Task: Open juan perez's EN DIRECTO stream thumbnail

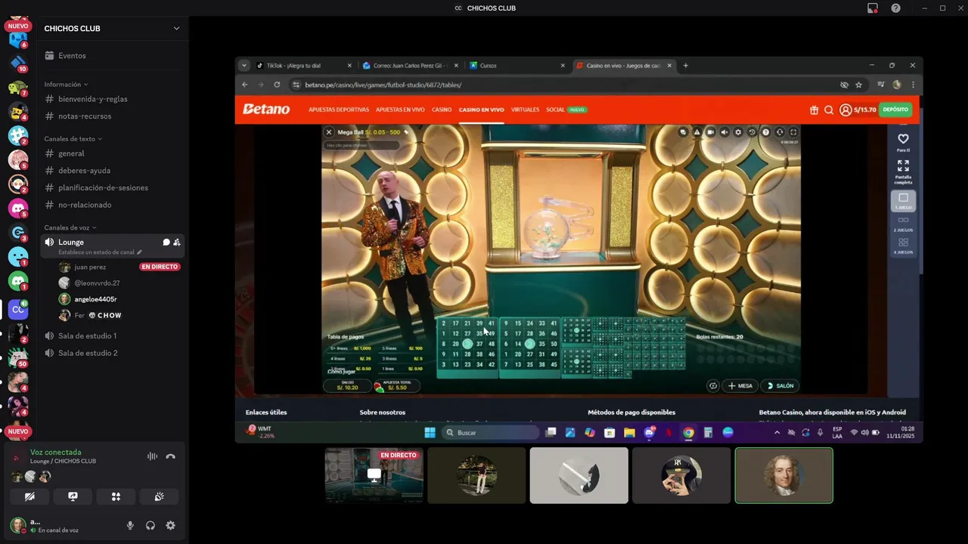Action: tap(374, 475)
